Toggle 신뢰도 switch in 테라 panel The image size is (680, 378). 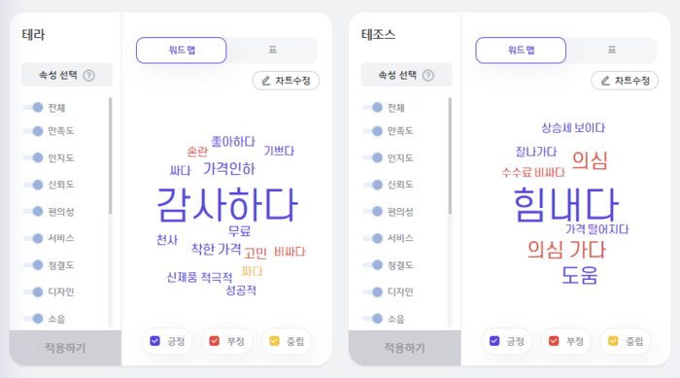[33, 185]
